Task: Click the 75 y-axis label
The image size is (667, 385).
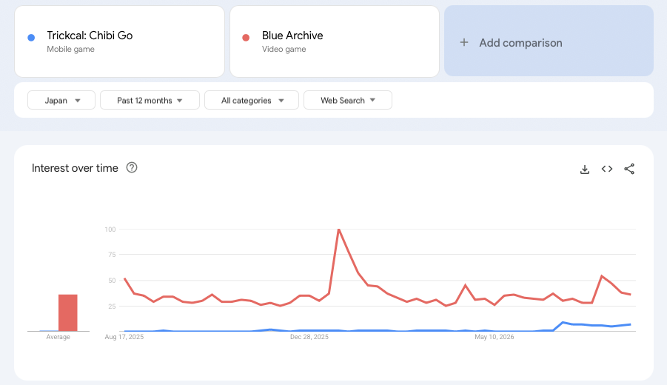Action: [x=112, y=255]
